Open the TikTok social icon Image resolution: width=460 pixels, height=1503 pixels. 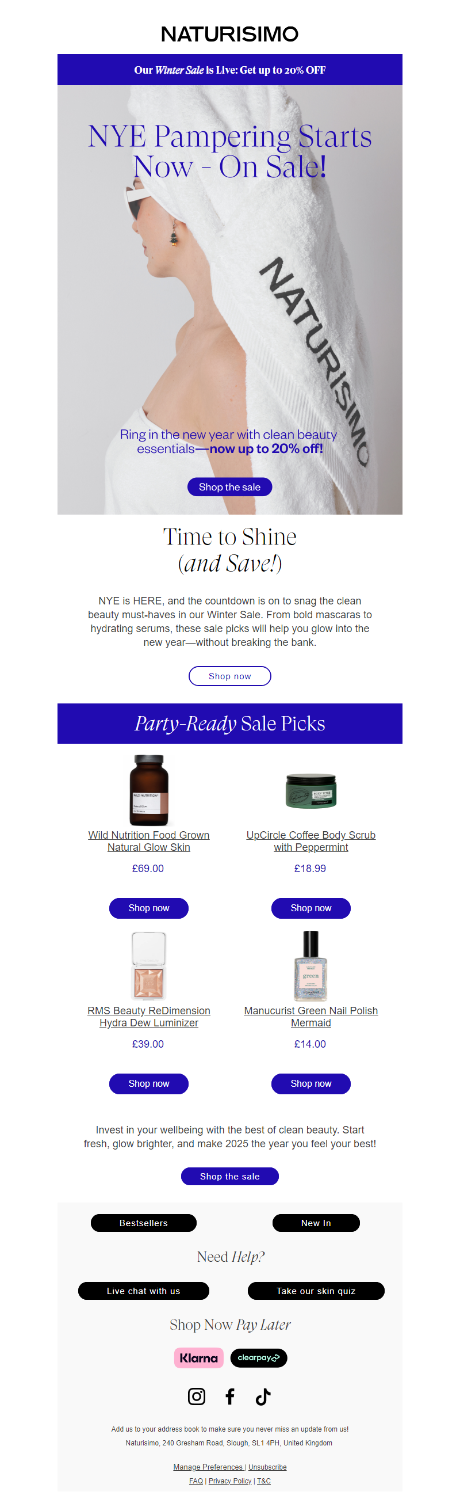(263, 1397)
